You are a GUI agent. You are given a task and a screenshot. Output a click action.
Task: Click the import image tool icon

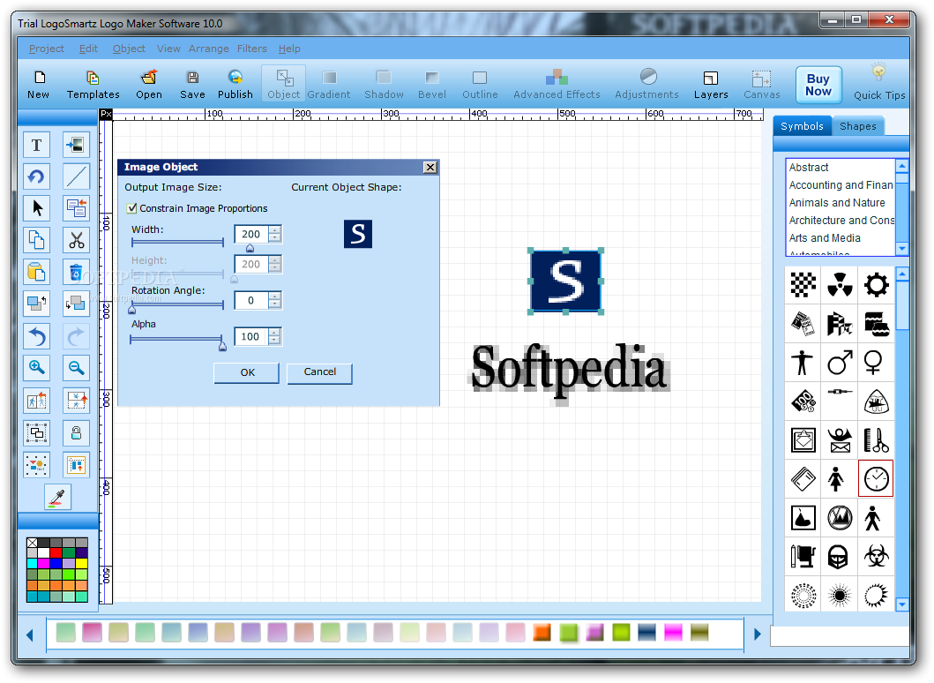point(76,145)
